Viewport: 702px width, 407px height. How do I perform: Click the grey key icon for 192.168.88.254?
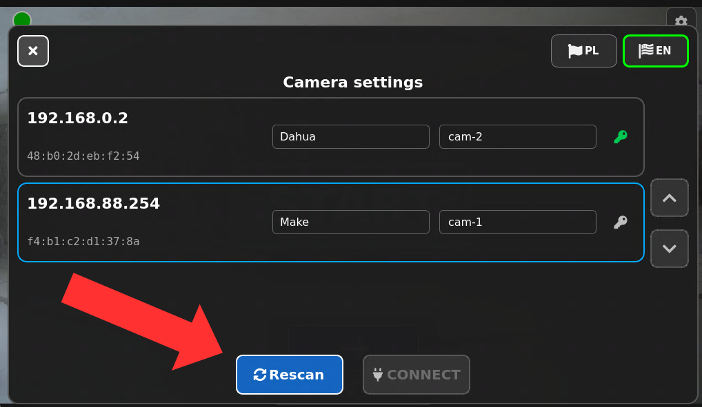pyautogui.click(x=621, y=222)
